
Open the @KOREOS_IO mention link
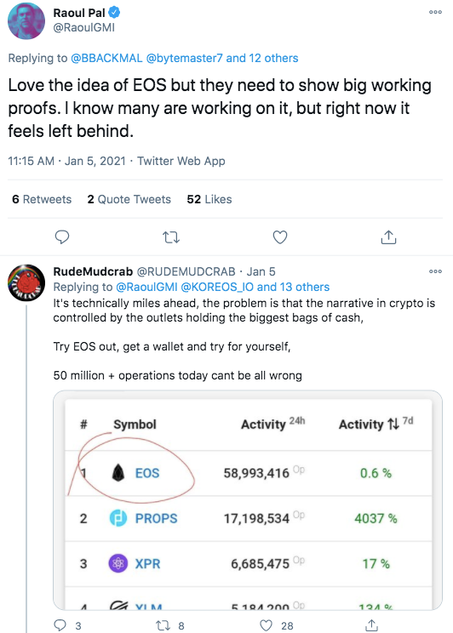tap(217, 287)
